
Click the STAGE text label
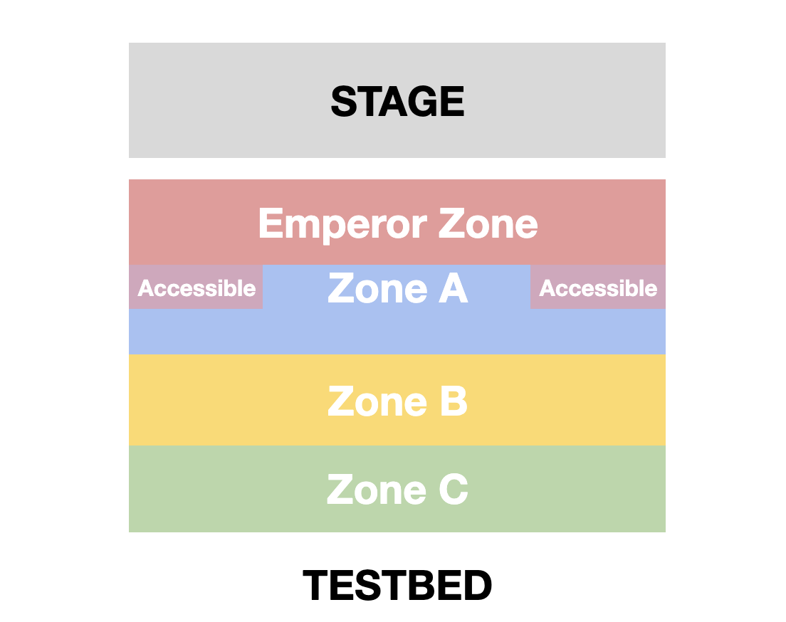coord(397,101)
